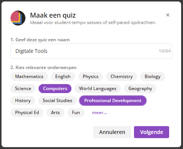
Task: Pick the Social Studies subject chip
Action: point(57,101)
